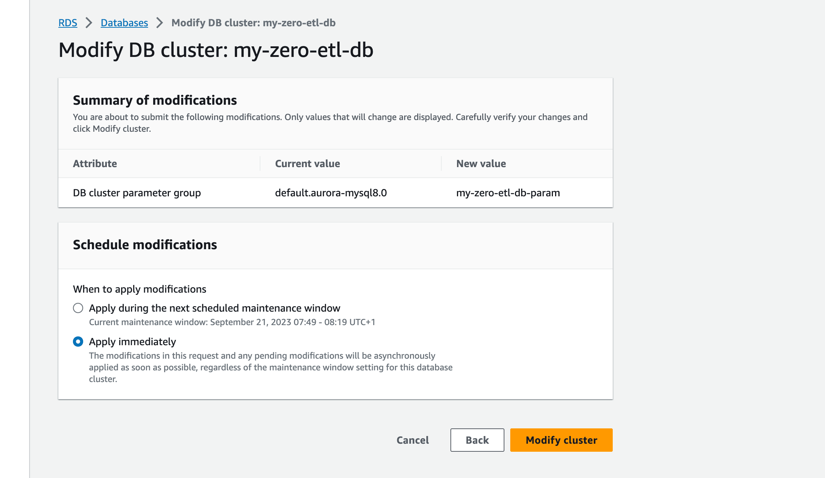
Task: Click the Apply immediately label text
Action: [132, 342]
